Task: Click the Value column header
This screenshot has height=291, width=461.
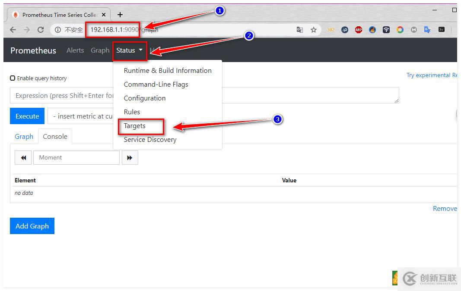Action: point(289,180)
